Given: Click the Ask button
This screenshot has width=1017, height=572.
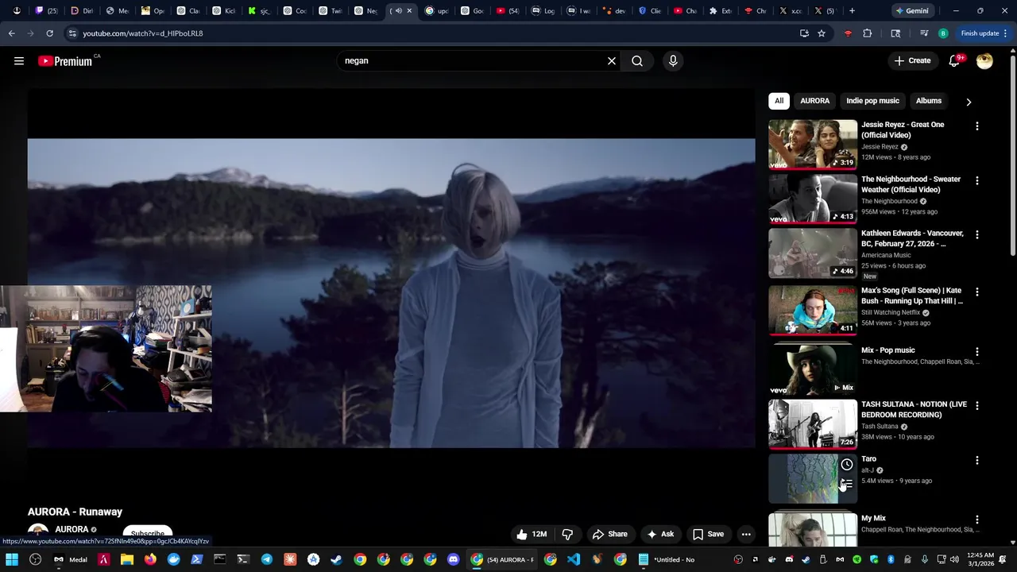Looking at the screenshot, I should (x=660, y=534).
